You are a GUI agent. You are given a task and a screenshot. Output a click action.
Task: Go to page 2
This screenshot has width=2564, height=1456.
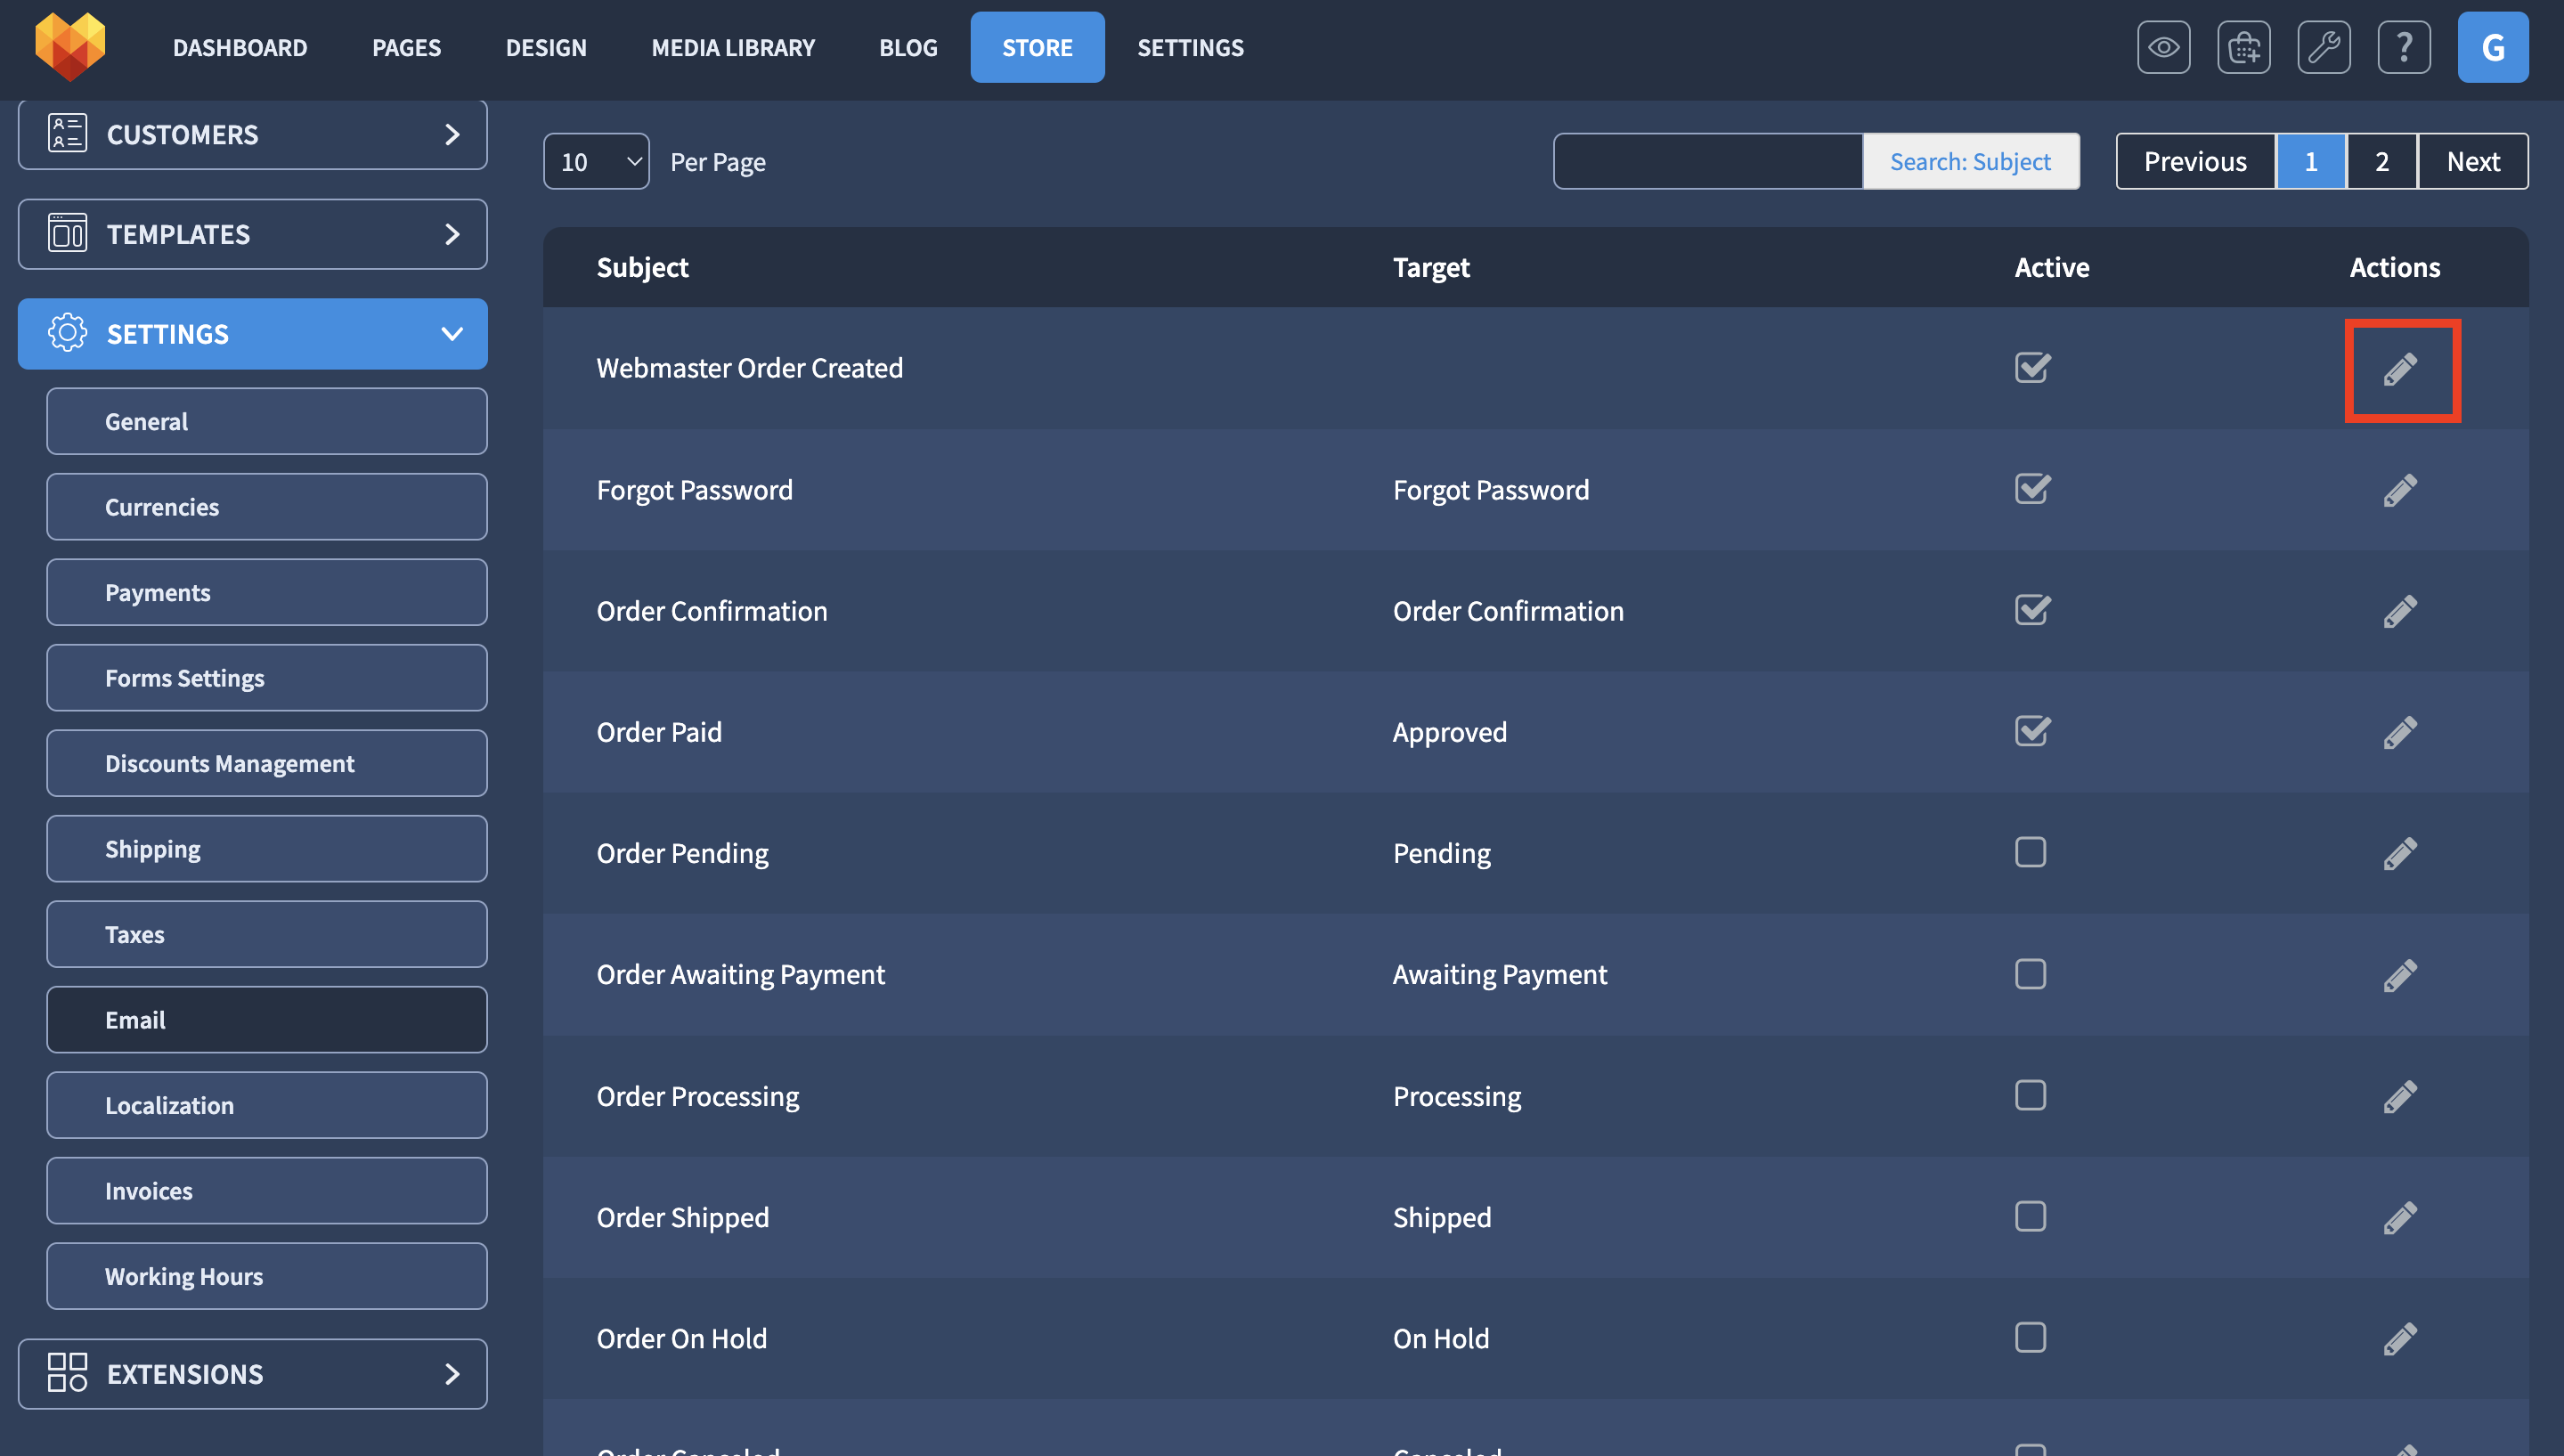click(x=2382, y=161)
